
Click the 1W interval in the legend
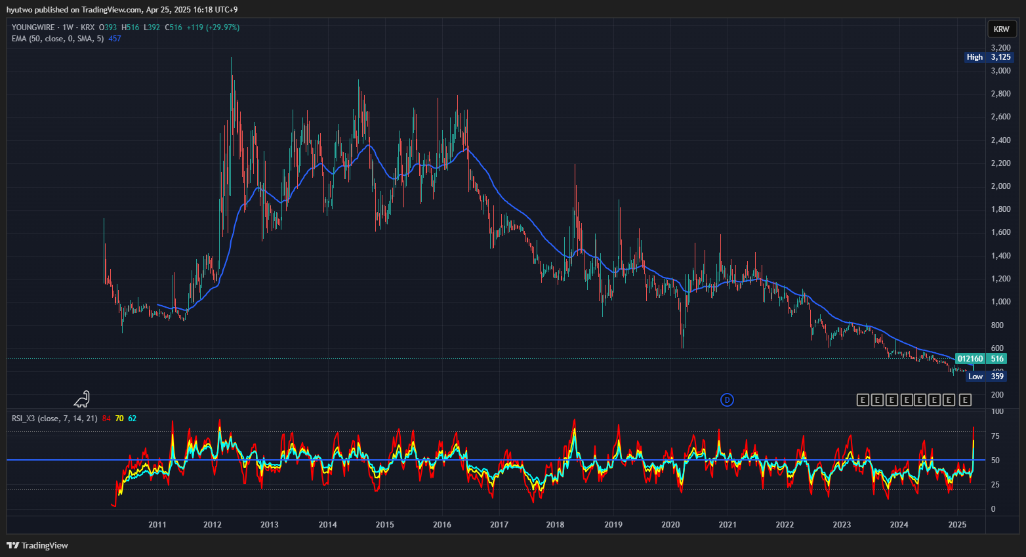point(68,28)
